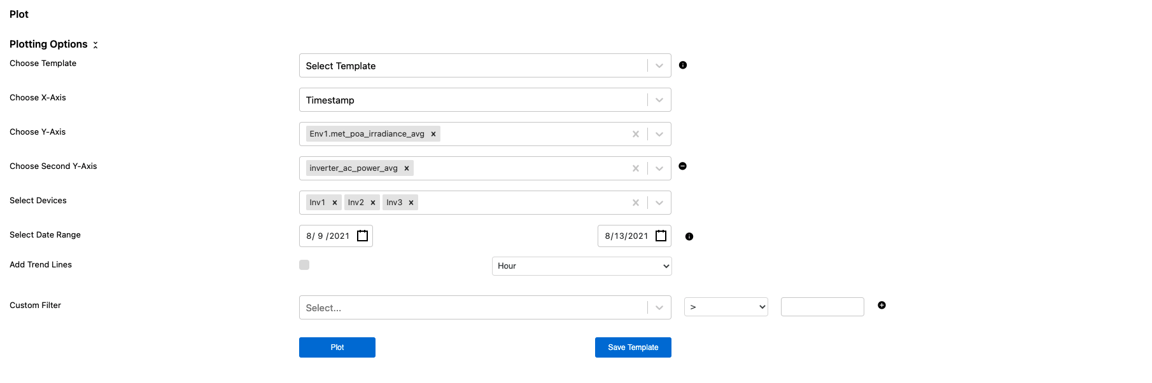This screenshot has height=383, width=1152.
Task: Expand the Timestamp X-axis dropdown
Action: pyautogui.click(x=659, y=100)
